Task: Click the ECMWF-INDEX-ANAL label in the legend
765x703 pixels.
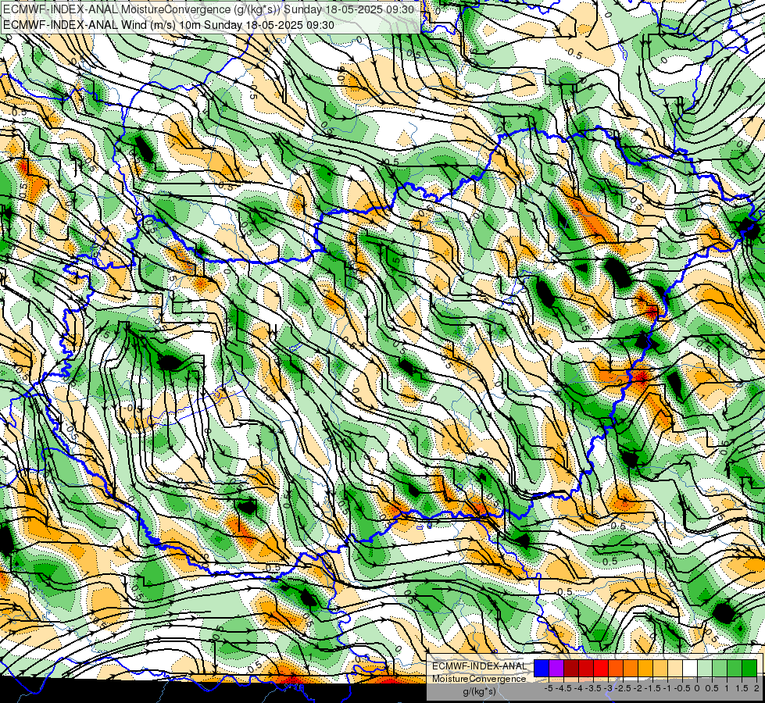Action: click(479, 666)
